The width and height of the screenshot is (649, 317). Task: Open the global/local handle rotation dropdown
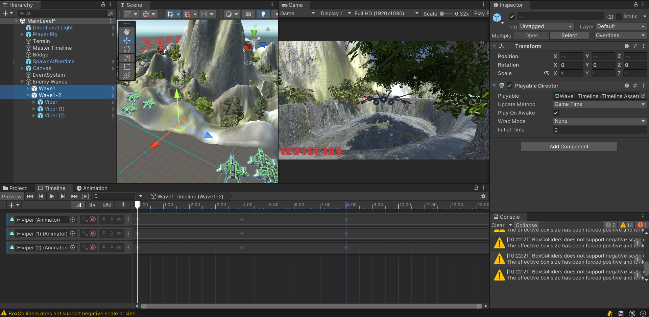(149, 14)
